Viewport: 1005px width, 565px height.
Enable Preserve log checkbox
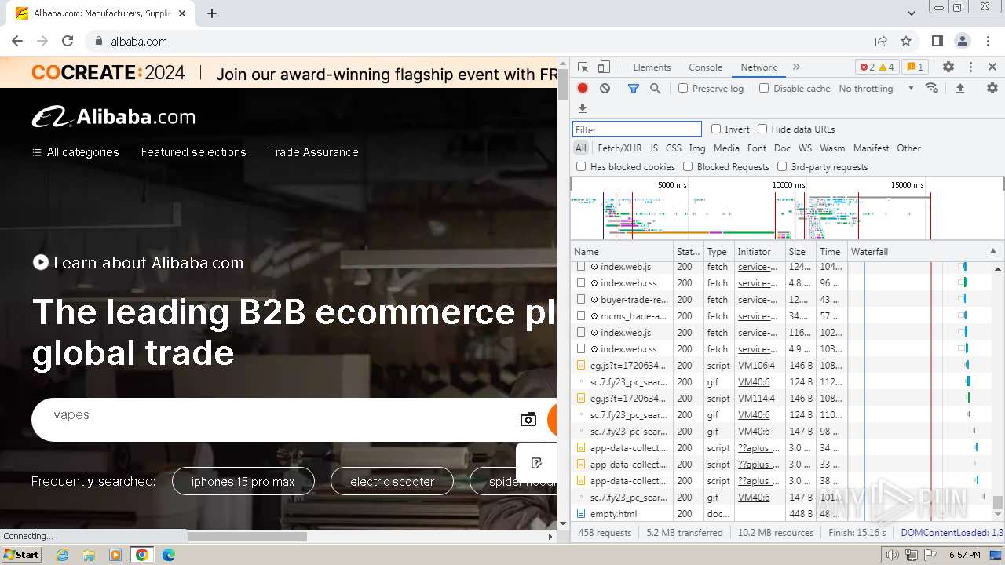pyautogui.click(x=683, y=89)
